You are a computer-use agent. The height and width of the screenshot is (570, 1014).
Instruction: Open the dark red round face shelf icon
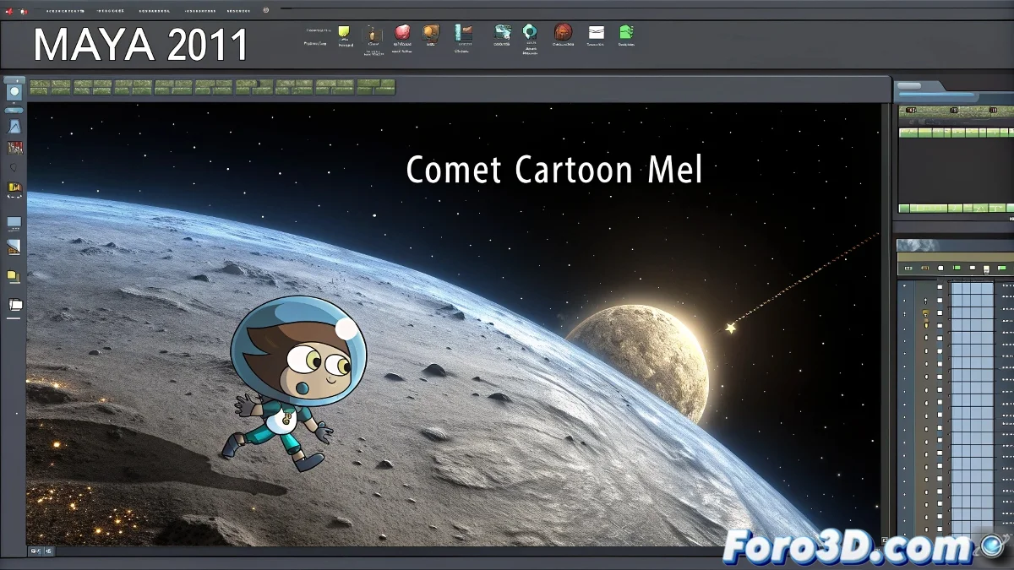(563, 32)
